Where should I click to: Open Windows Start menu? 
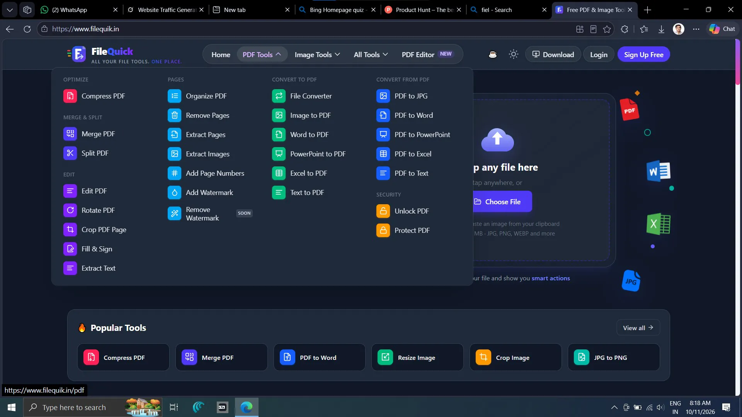(x=12, y=407)
